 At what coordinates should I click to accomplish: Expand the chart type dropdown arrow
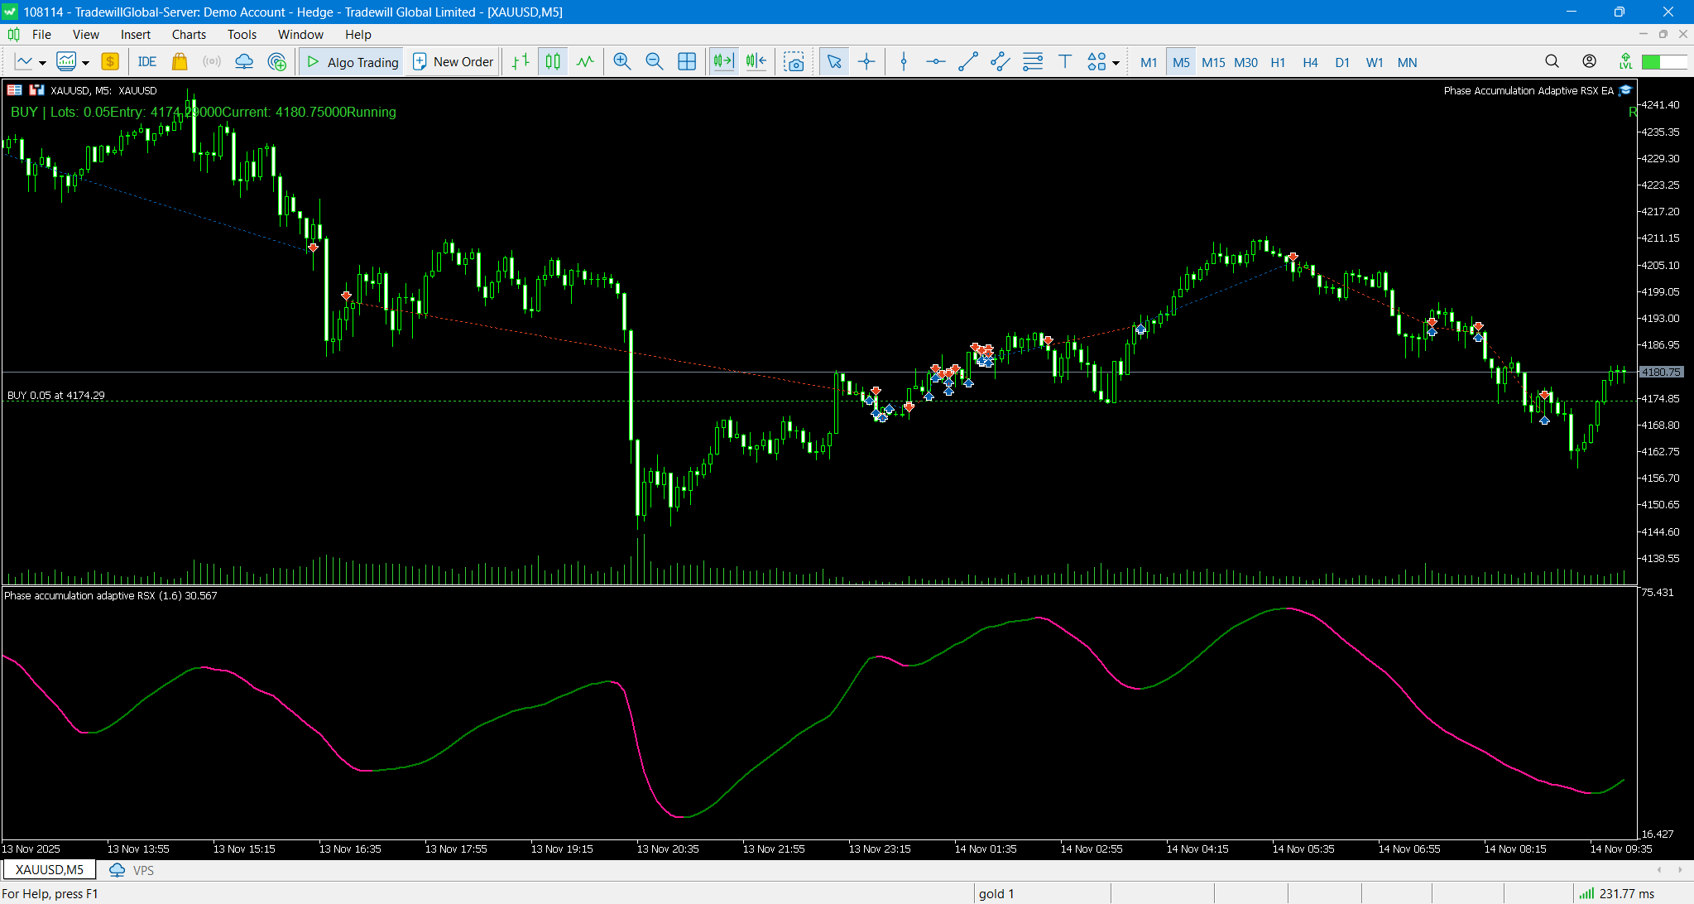click(42, 63)
